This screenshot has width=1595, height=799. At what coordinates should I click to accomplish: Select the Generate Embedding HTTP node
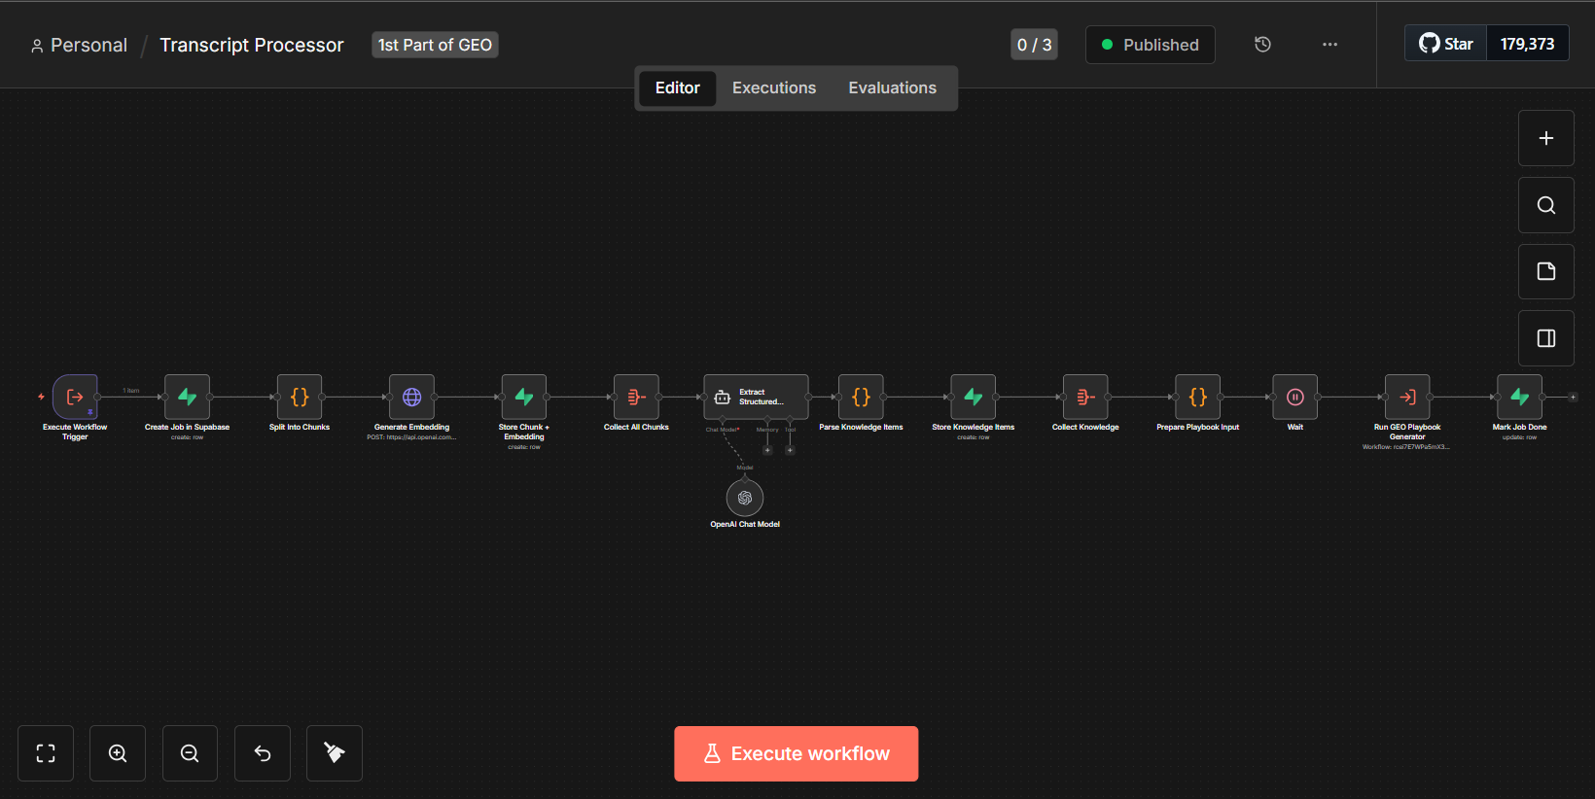[x=411, y=397]
